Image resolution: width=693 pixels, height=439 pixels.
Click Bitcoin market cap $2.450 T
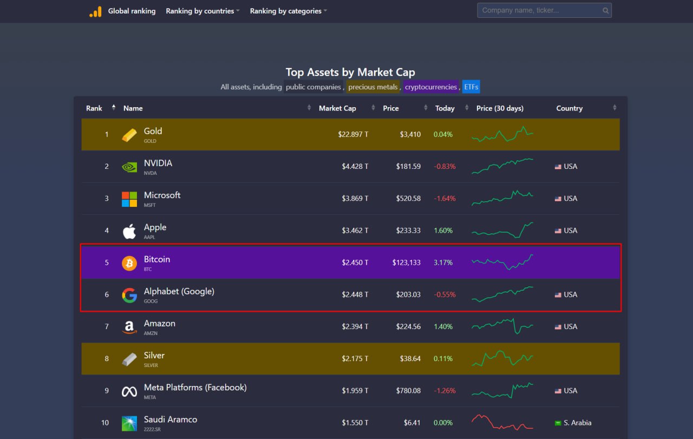coord(355,263)
